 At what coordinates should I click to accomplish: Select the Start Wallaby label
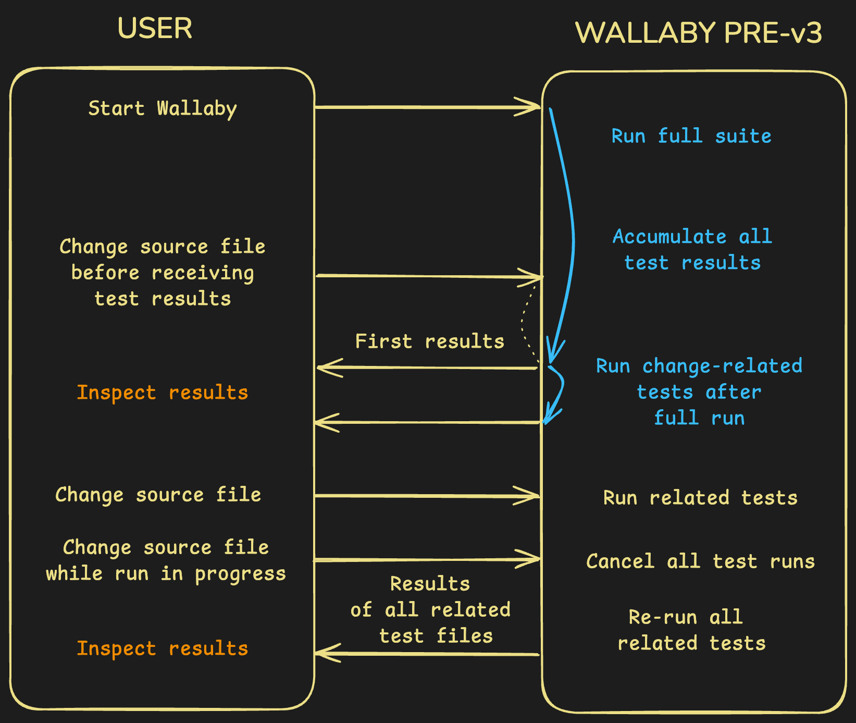[163, 108]
